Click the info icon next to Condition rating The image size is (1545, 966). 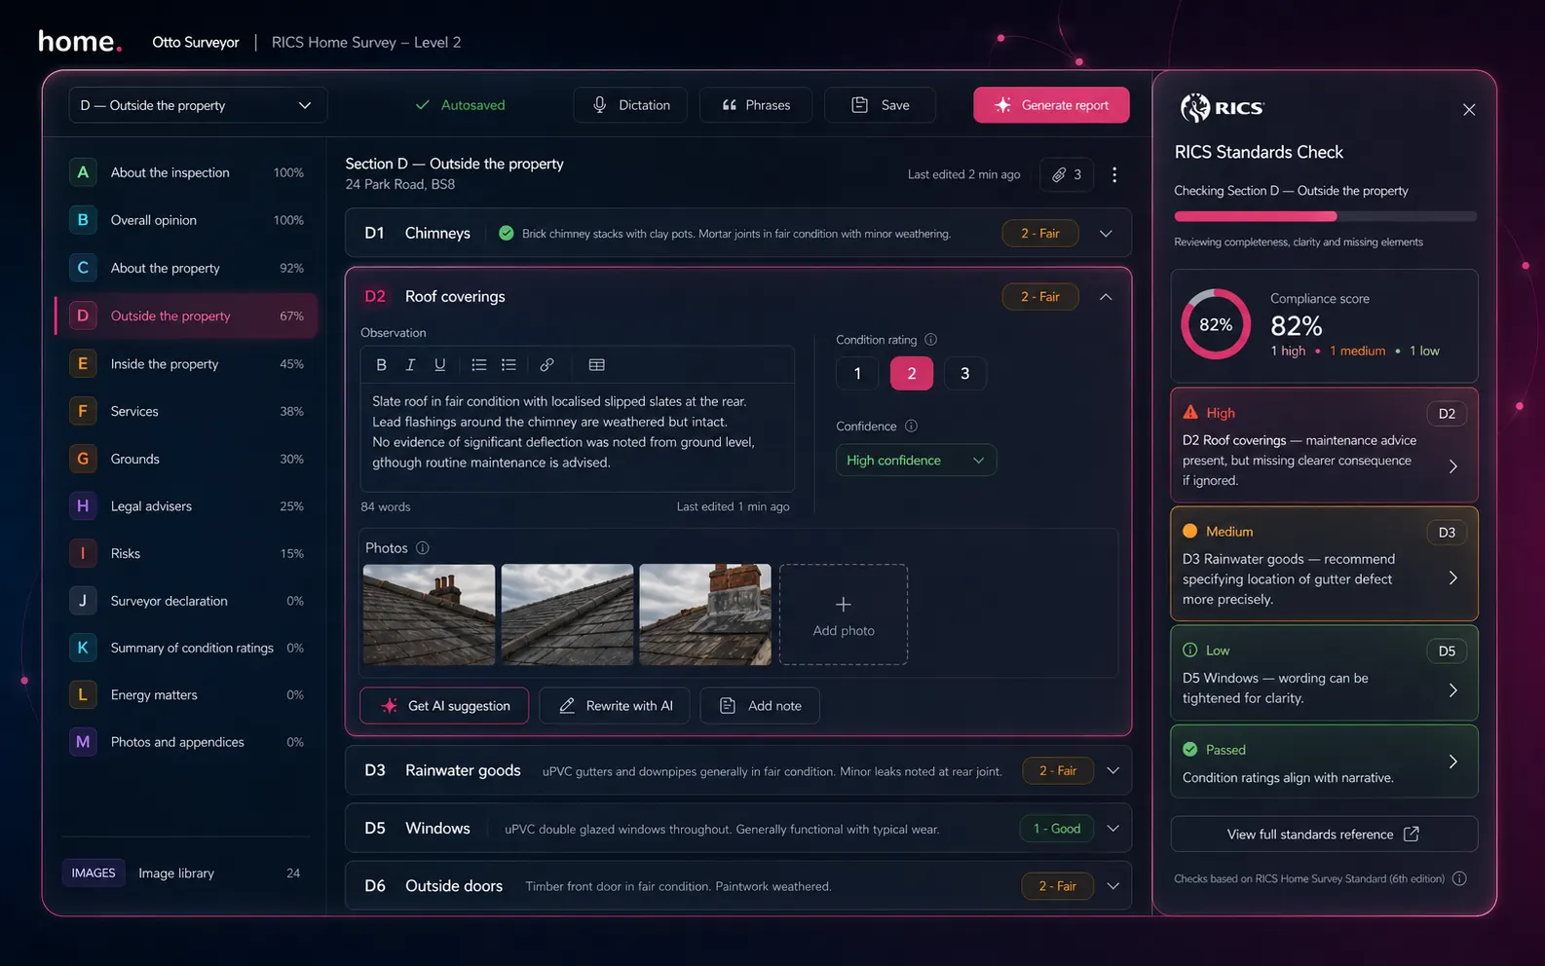930,340
